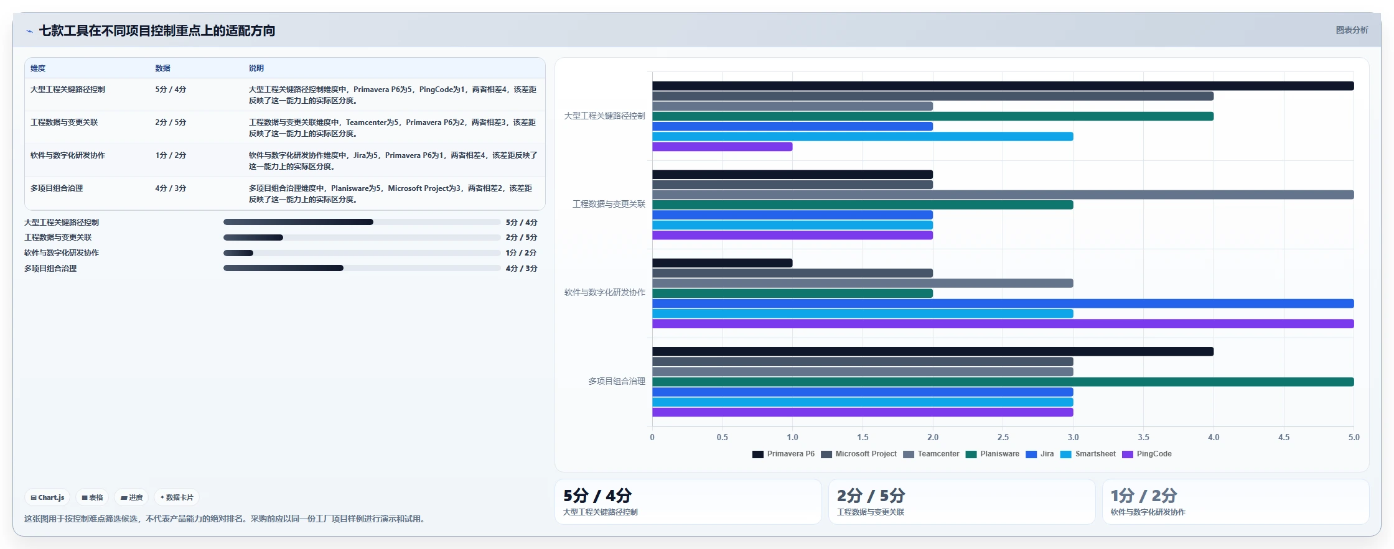Click the black Primavera P6 bar under 大型工程关键路径控制
The image size is (1394, 549).
click(1003, 86)
